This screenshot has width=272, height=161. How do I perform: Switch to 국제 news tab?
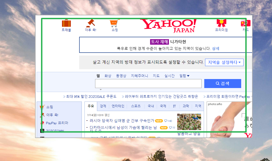[163, 106]
